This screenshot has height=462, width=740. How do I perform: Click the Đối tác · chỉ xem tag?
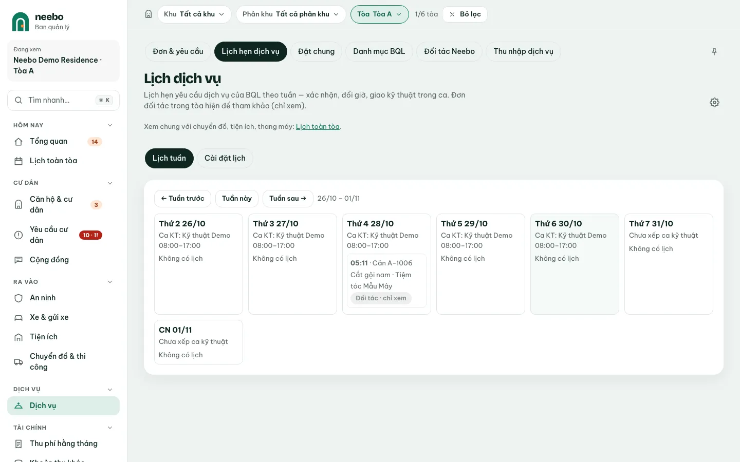pos(381,298)
